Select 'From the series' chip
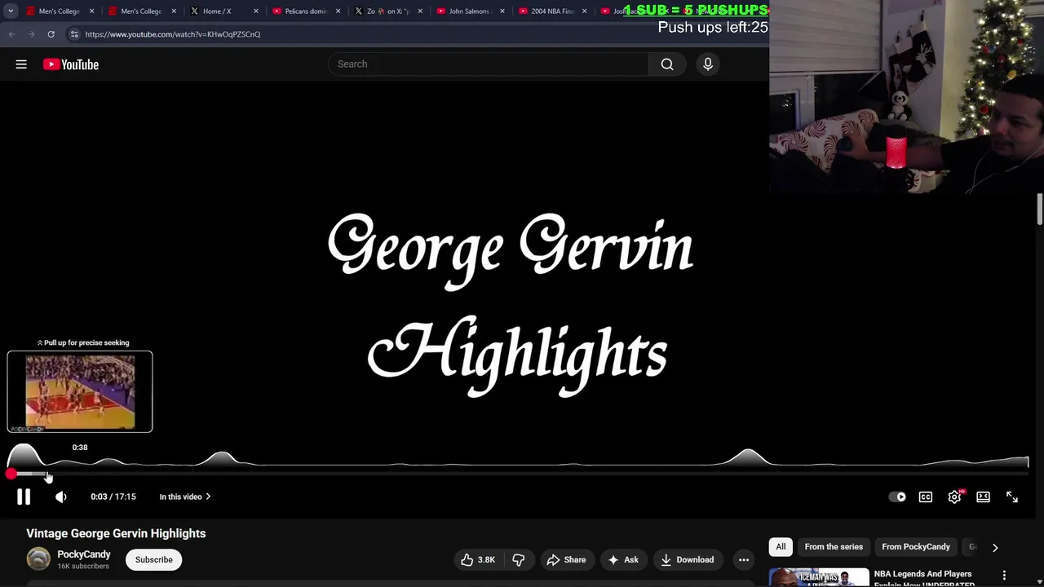 point(834,547)
